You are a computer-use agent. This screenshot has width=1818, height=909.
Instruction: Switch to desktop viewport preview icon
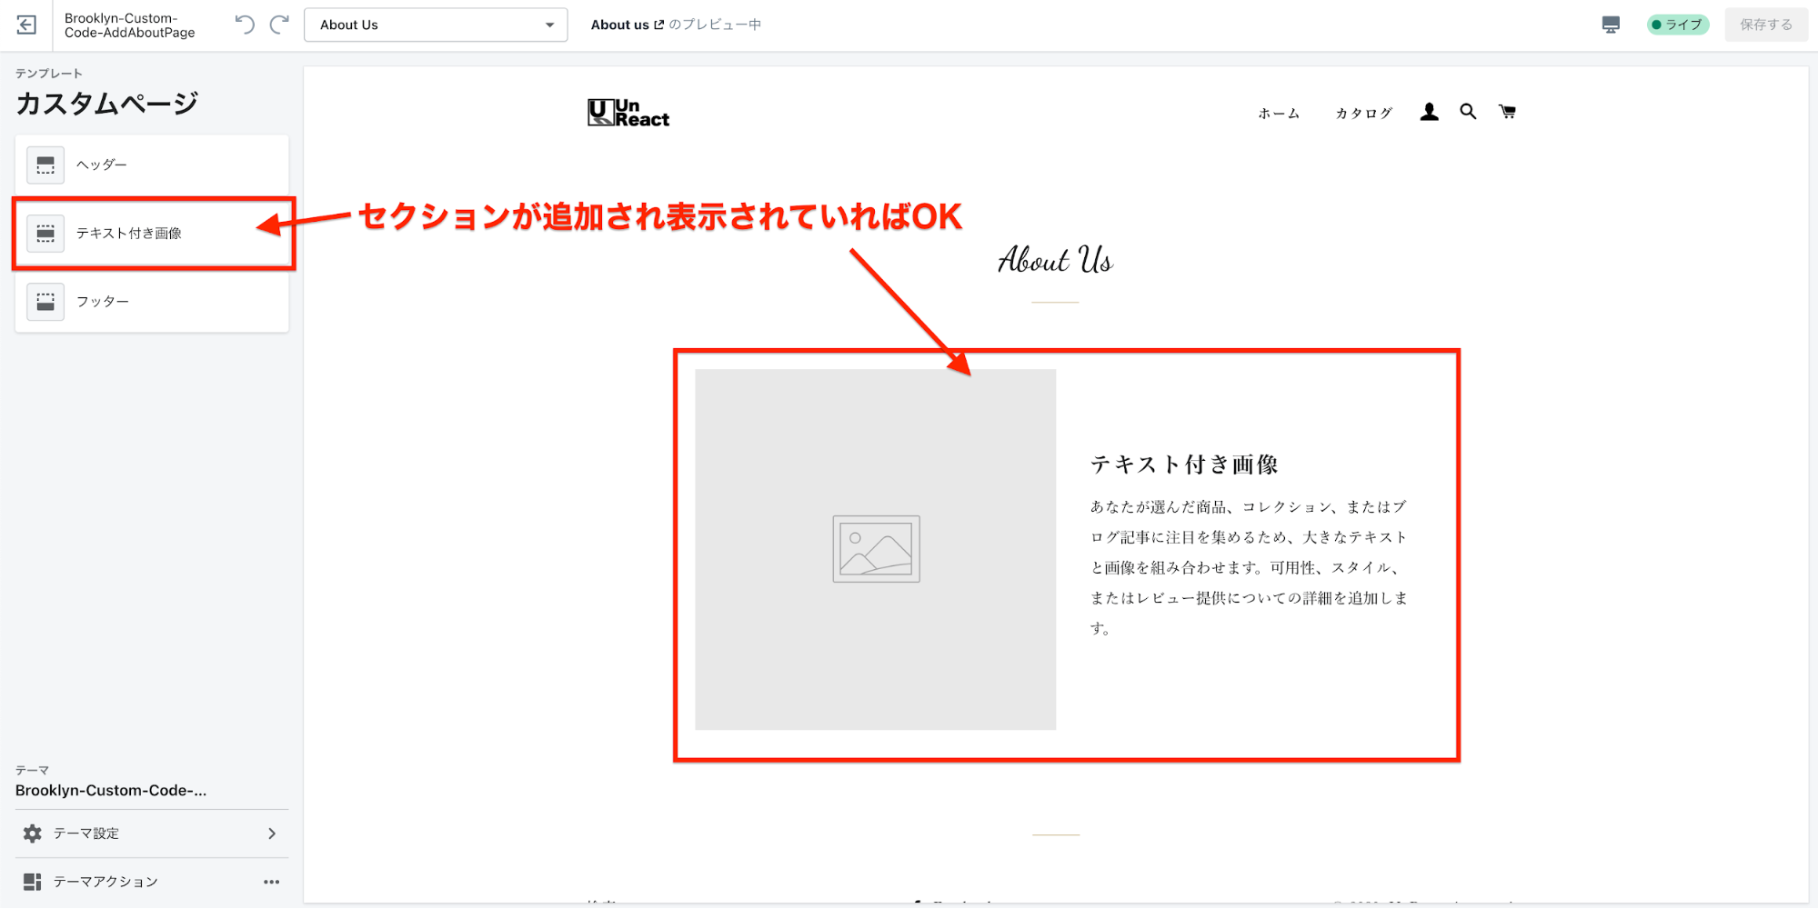1611,25
